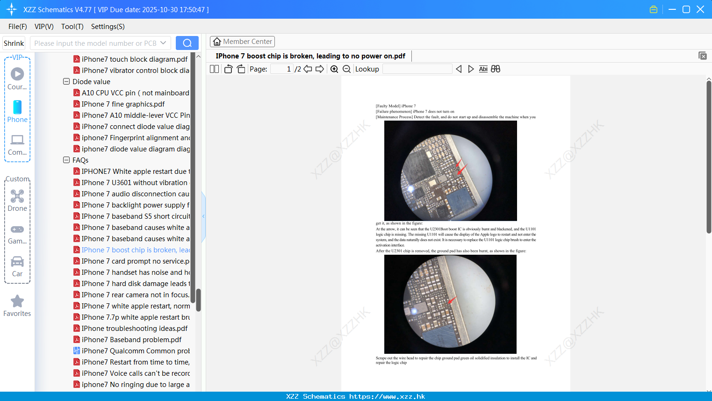Find next lookup result triangle

(471, 69)
